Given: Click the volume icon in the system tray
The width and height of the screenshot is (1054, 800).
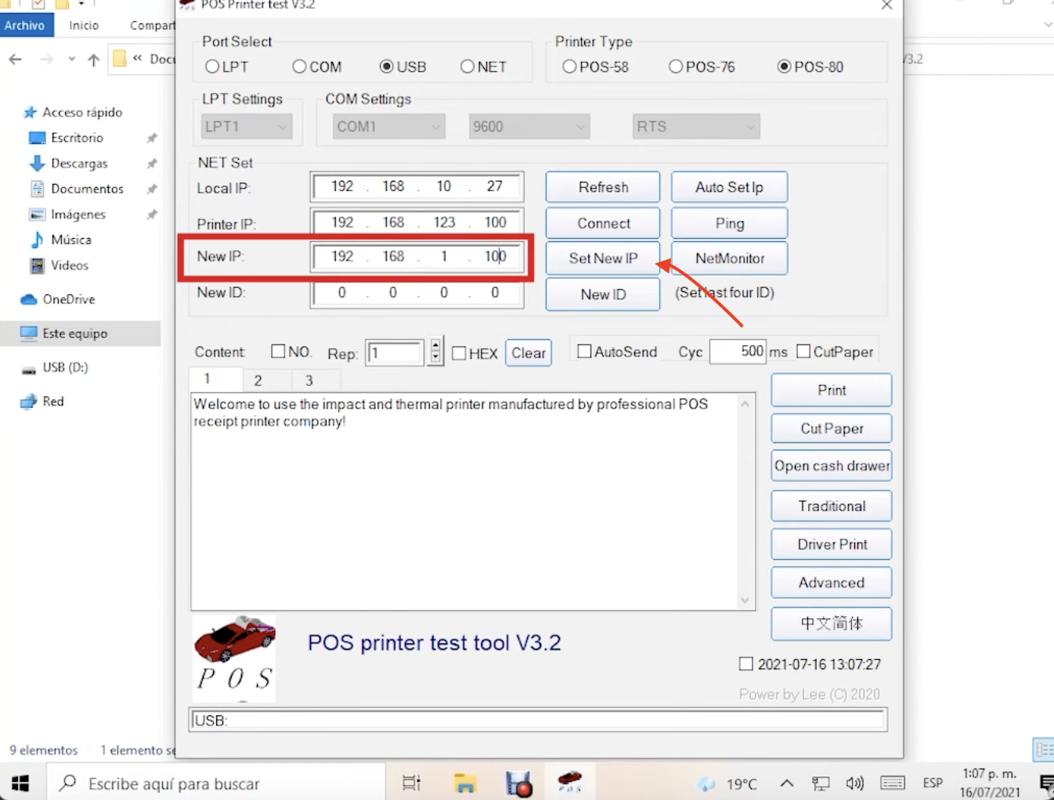Looking at the screenshot, I should [855, 783].
